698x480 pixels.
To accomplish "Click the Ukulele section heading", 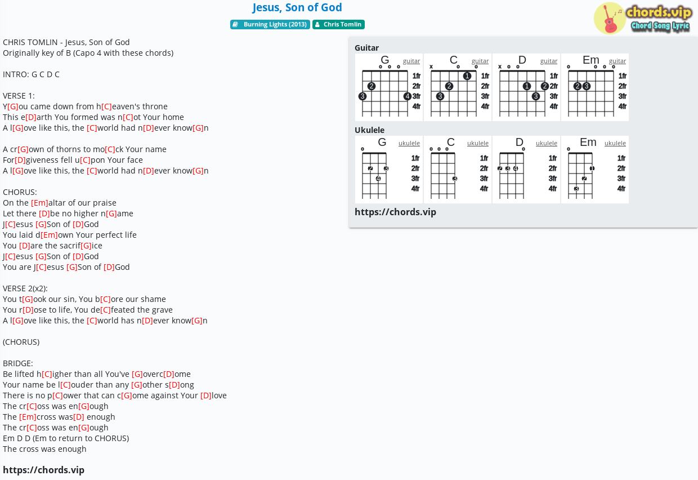I will tap(369, 130).
